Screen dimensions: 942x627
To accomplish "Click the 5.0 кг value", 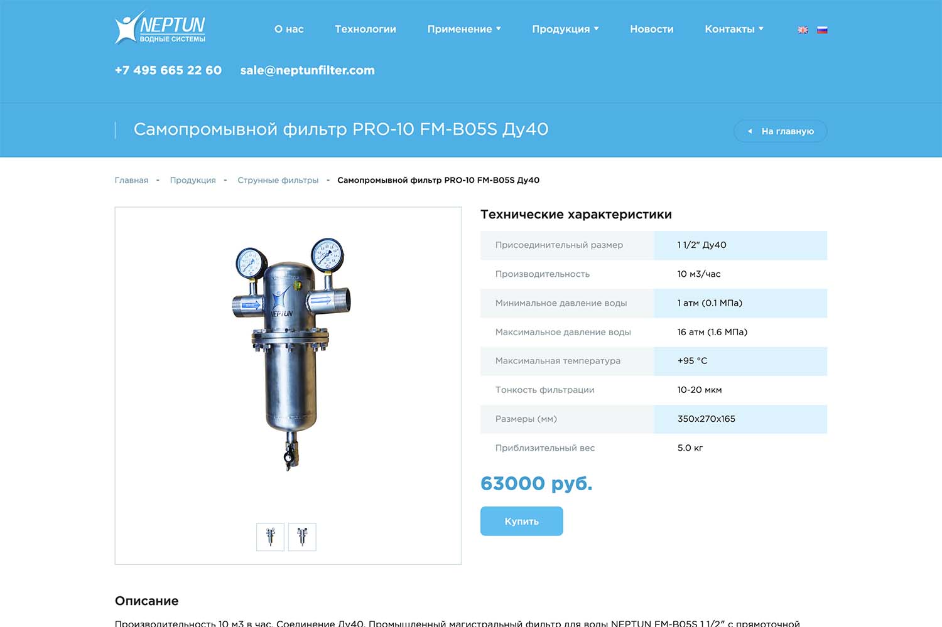I will click(690, 448).
